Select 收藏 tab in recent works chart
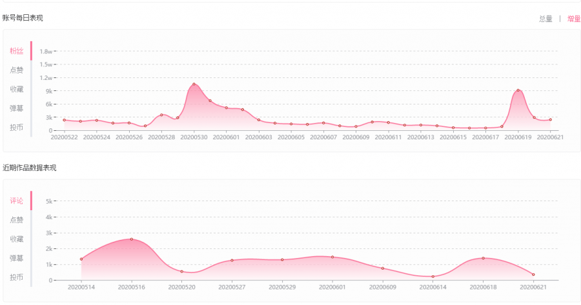 [x=17, y=239]
